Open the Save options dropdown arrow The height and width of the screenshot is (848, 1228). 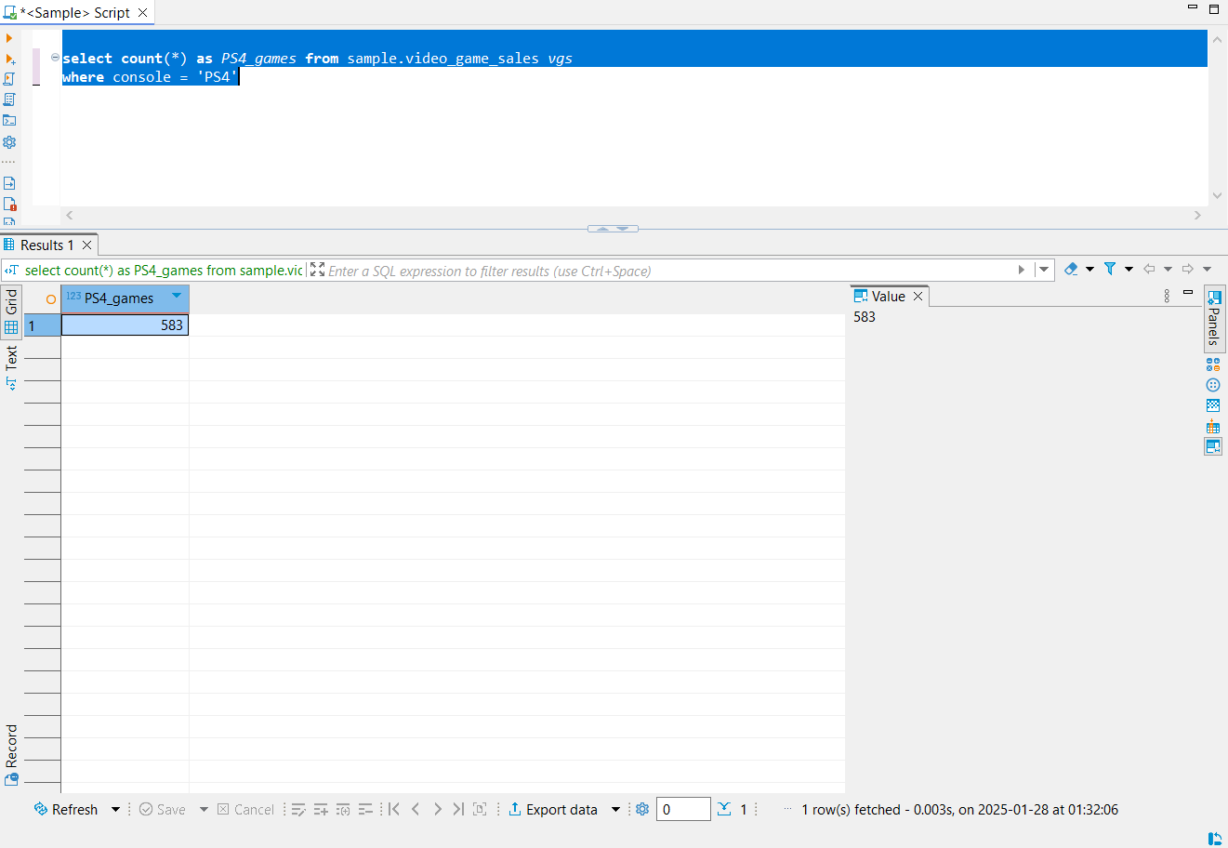[x=204, y=810]
